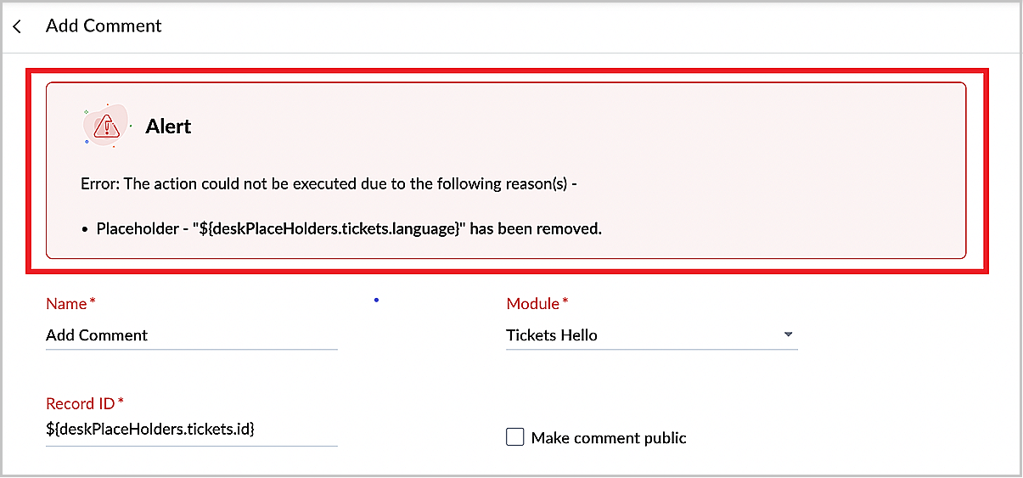Click the Add Comment page title

pyautogui.click(x=104, y=26)
